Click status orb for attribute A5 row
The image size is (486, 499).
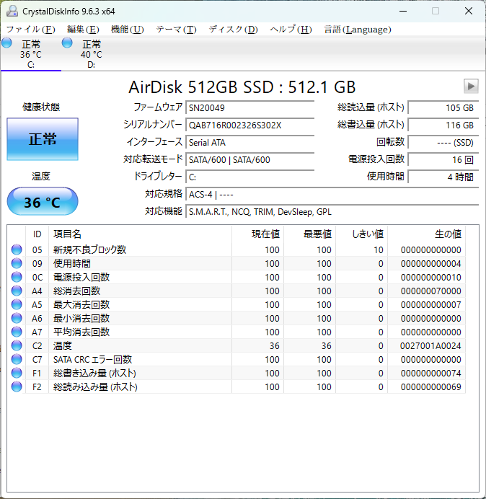(x=17, y=304)
